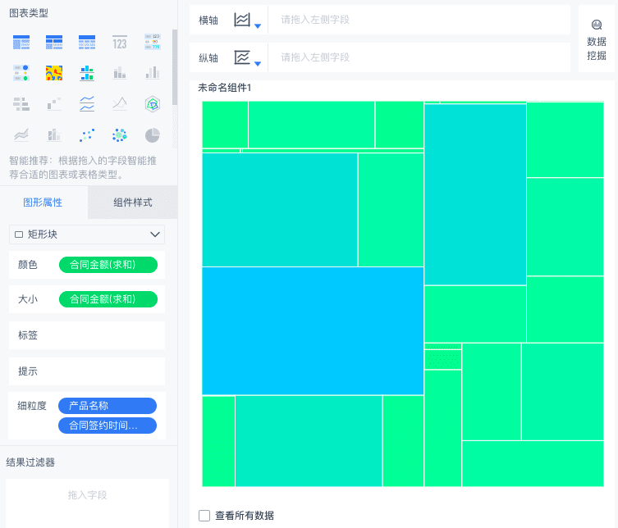Switch to the 图形属性 tab
The image size is (618, 528).
click(43, 203)
